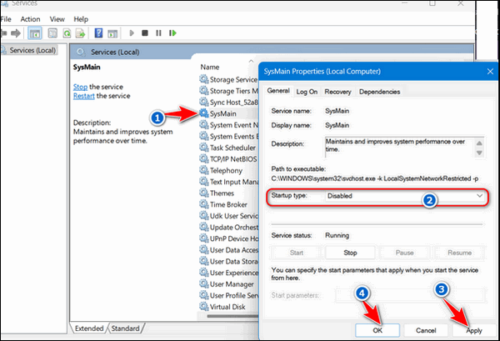The width and height of the screenshot is (500, 341).
Task: Open the Properties toolbar icon
Action: pos(52,33)
